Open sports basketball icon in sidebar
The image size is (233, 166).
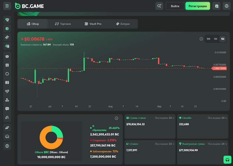coord(7,28)
